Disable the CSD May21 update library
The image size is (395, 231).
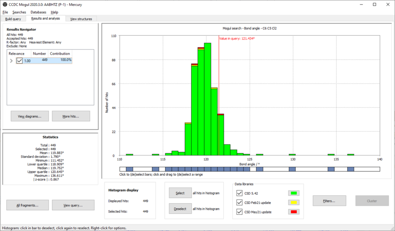click(239, 211)
